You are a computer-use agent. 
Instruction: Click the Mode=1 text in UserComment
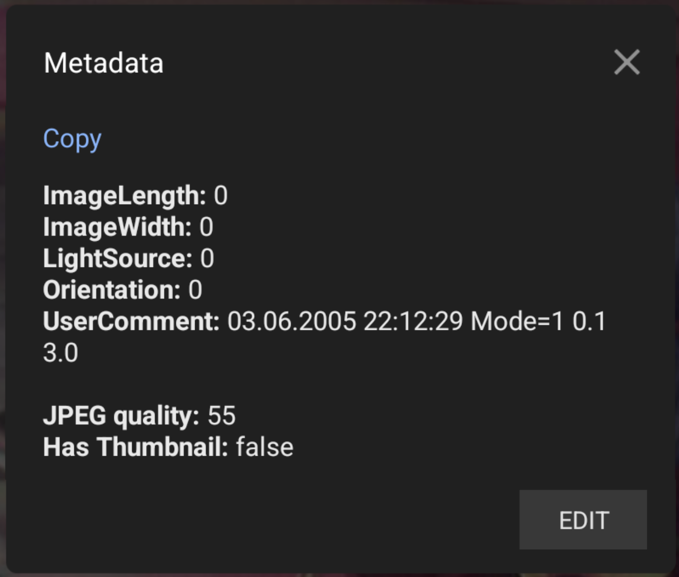point(517,321)
